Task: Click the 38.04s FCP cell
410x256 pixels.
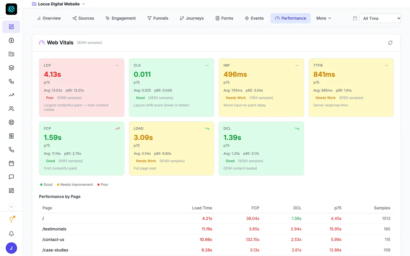Action: 253,218
